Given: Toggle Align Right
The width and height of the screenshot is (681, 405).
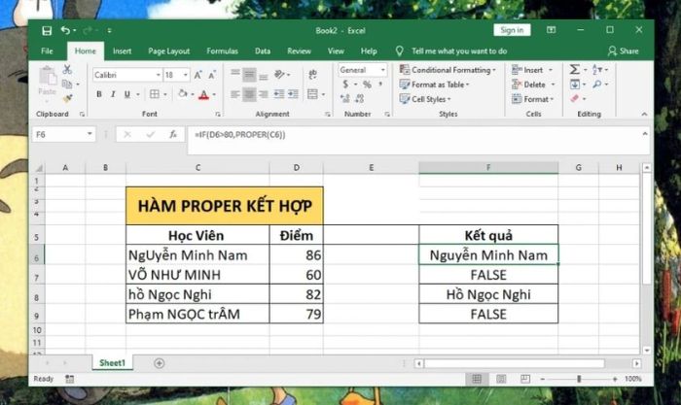Looking at the screenshot, I should click(264, 94).
